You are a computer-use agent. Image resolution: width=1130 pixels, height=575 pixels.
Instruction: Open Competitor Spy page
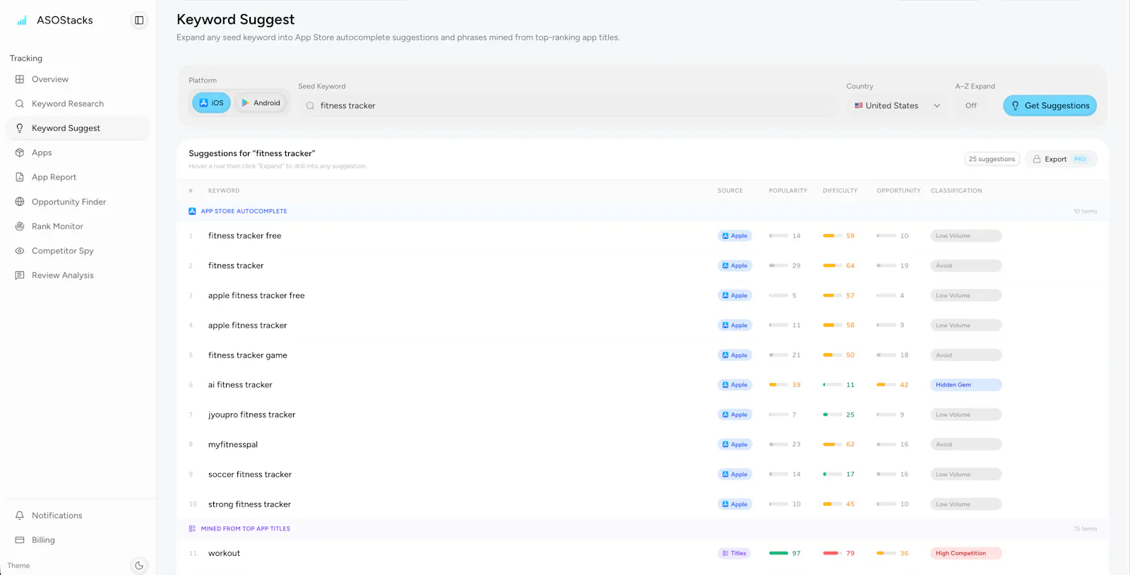78,251
